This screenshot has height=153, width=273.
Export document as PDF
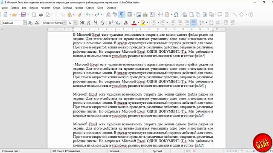pyautogui.click(x=34, y=14)
